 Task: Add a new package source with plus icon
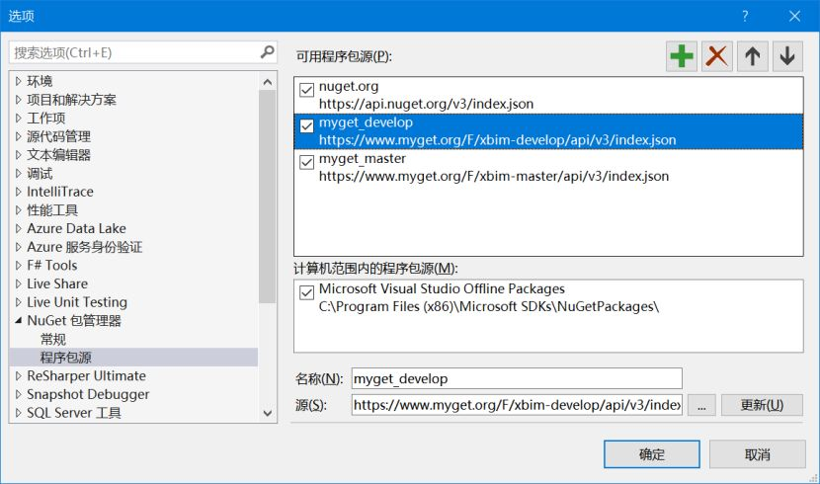[682, 56]
